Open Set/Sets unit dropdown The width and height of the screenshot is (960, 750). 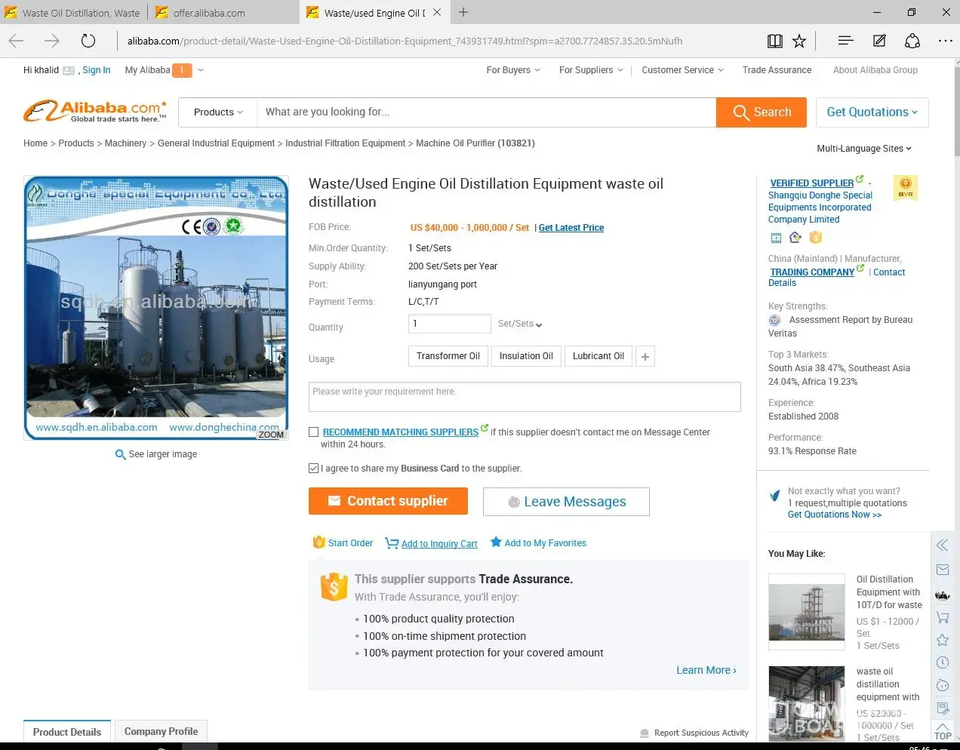click(520, 324)
